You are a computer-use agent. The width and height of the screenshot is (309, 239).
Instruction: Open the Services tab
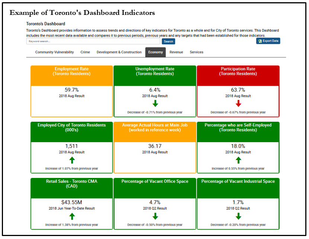click(196, 52)
